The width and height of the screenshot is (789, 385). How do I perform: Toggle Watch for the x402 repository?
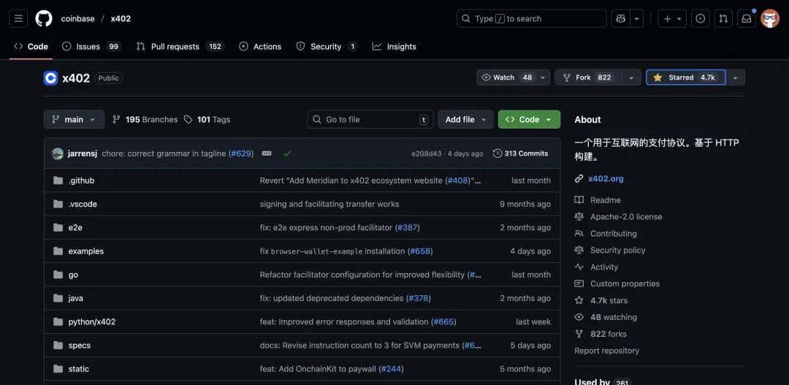pyautogui.click(x=506, y=77)
